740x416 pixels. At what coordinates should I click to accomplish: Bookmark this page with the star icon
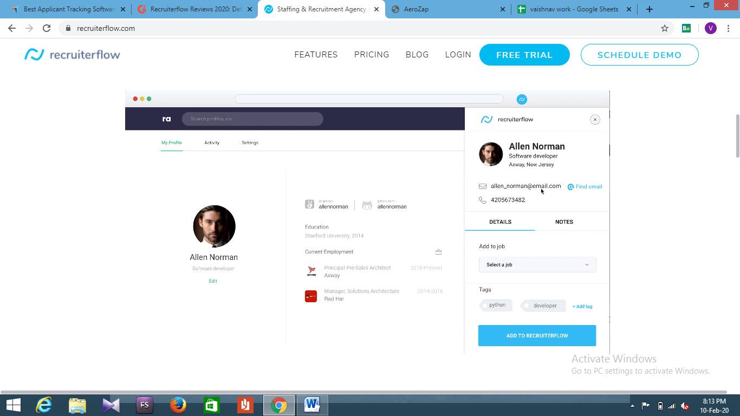click(x=665, y=28)
